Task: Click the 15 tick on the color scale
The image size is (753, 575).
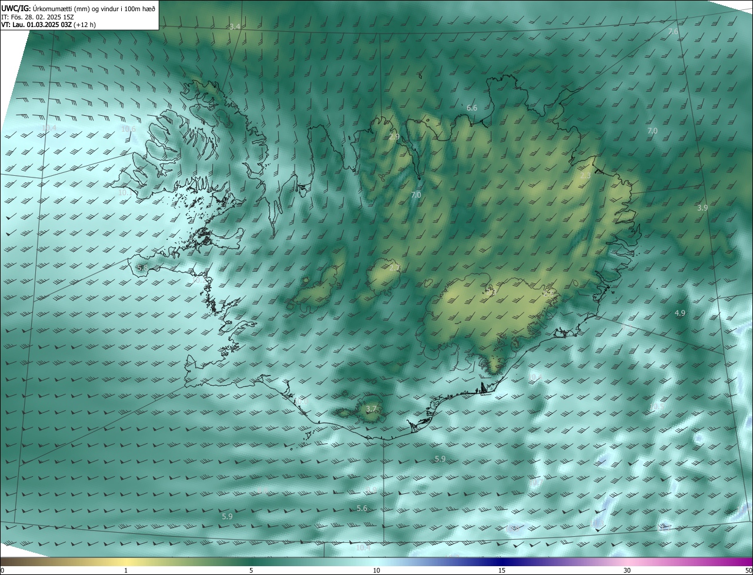Action: coord(502,571)
